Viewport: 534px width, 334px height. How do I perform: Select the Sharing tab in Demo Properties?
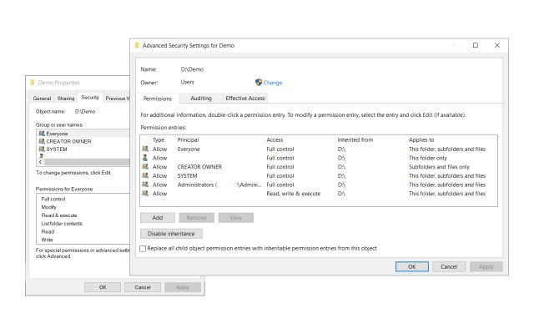(66, 99)
